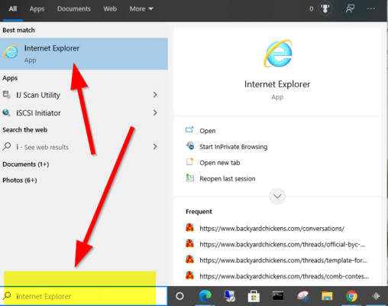
Task: Open backyardchickens threads/comb-contes link
Action: [284, 276]
